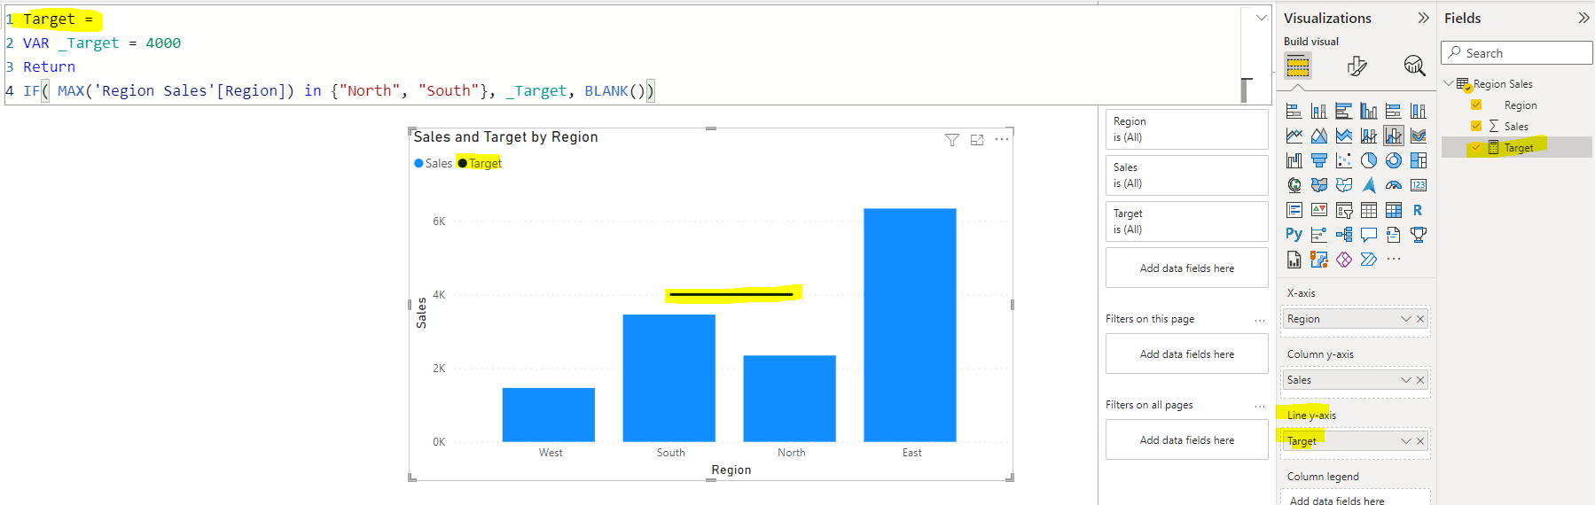The image size is (1595, 505).
Task: Select the East bar in chart
Action: [910, 325]
